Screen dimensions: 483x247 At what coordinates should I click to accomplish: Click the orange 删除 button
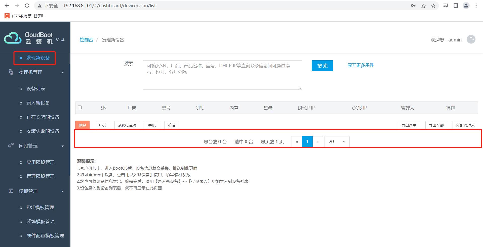pos(82,125)
